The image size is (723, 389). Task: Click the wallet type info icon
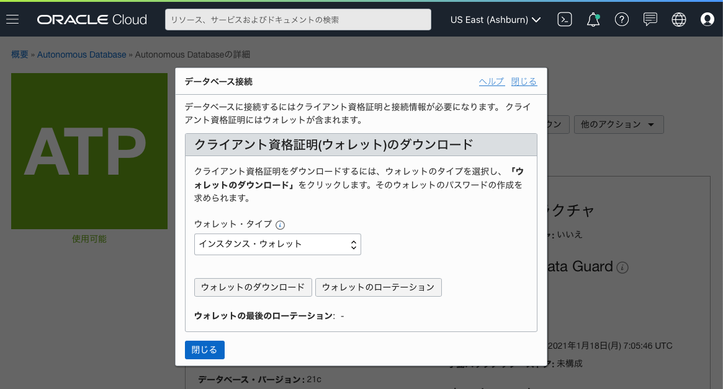[280, 225]
